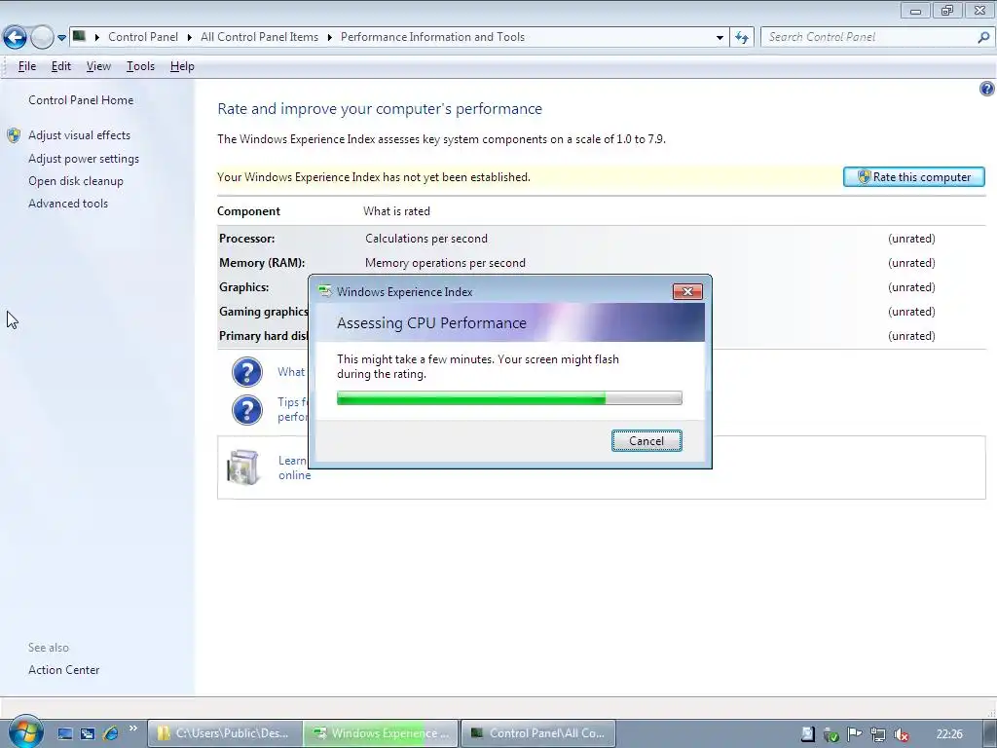Image resolution: width=997 pixels, height=748 pixels.
Task: Click "Calculations per second" text
Action: click(426, 239)
